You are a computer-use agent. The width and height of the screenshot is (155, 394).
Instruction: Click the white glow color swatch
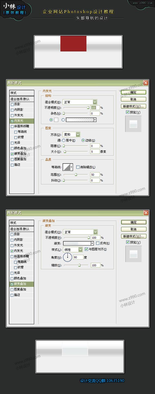tap(56, 120)
